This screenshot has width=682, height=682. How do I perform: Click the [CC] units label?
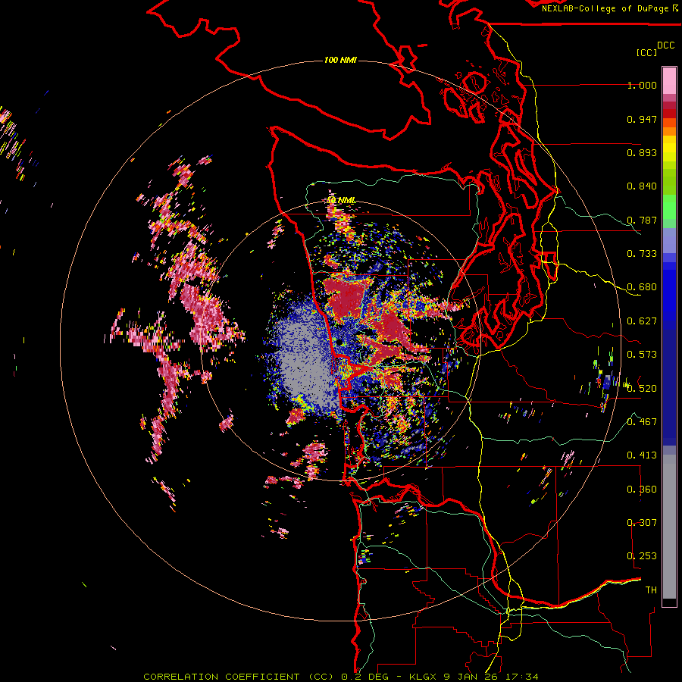point(646,52)
